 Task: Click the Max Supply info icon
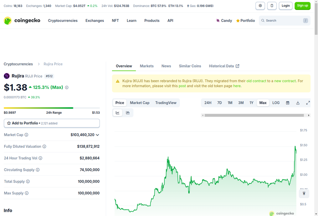pyautogui.click(x=27, y=193)
